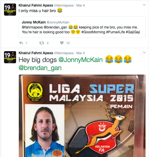Image resolution: width=149 pixels, height=157 pixels.
Task: Open Khairul Fahmi Apexs name on first tweet
Action: tap(36, 5)
